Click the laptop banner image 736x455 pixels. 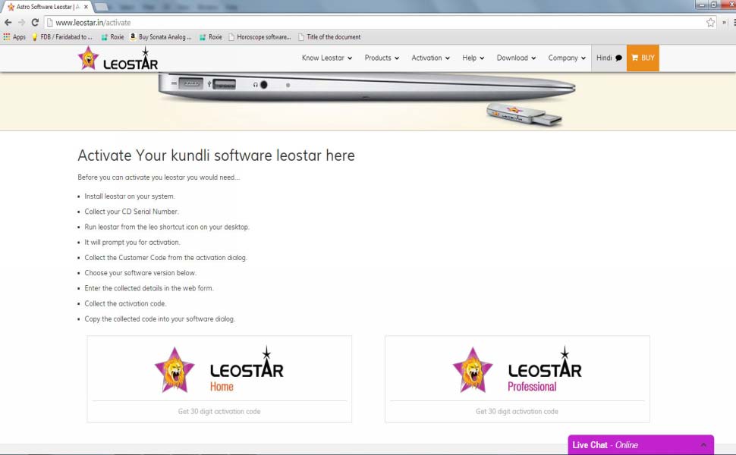[366, 86]
